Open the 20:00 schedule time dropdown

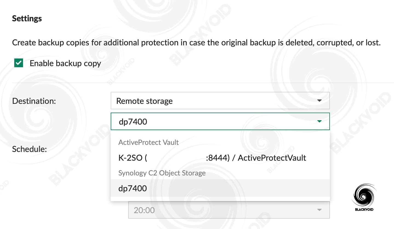pos(229,210)
